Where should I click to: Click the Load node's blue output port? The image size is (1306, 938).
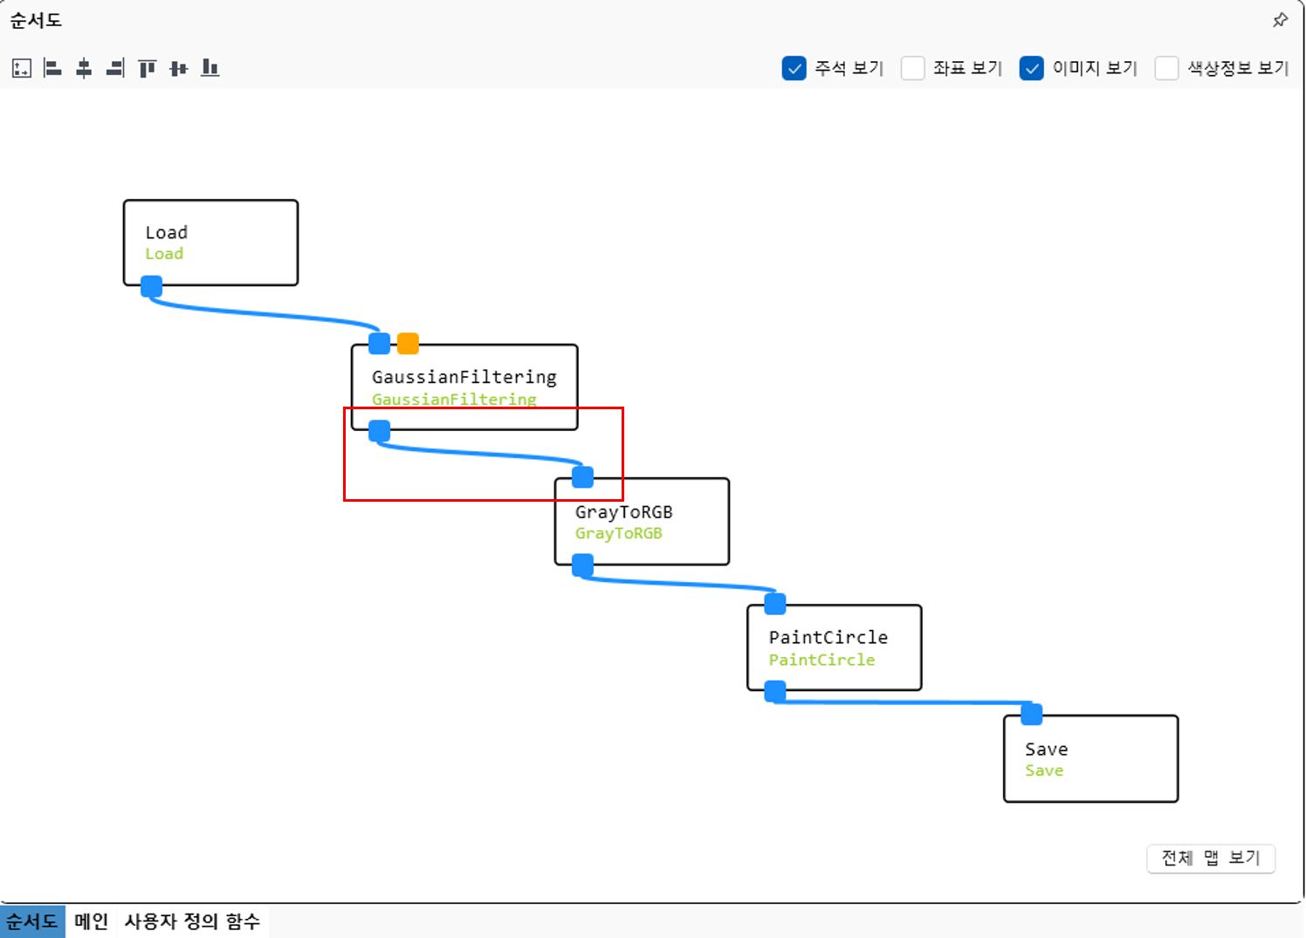tap(152, 286)
